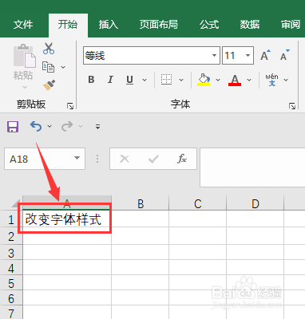Open the font size dropdown list

(248, 55)
